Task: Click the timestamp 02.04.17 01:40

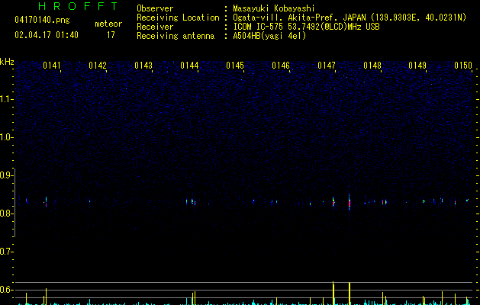Action: click(x=47, y=35)
